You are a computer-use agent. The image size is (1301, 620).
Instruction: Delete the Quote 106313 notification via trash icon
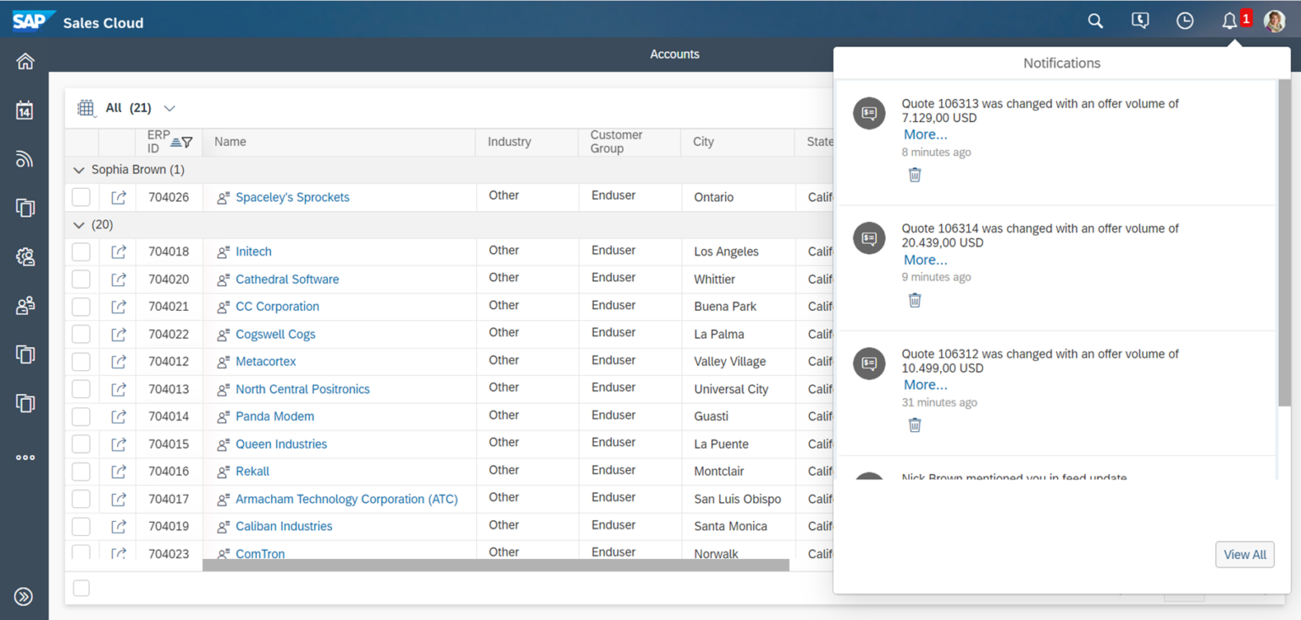click(915, 174)
